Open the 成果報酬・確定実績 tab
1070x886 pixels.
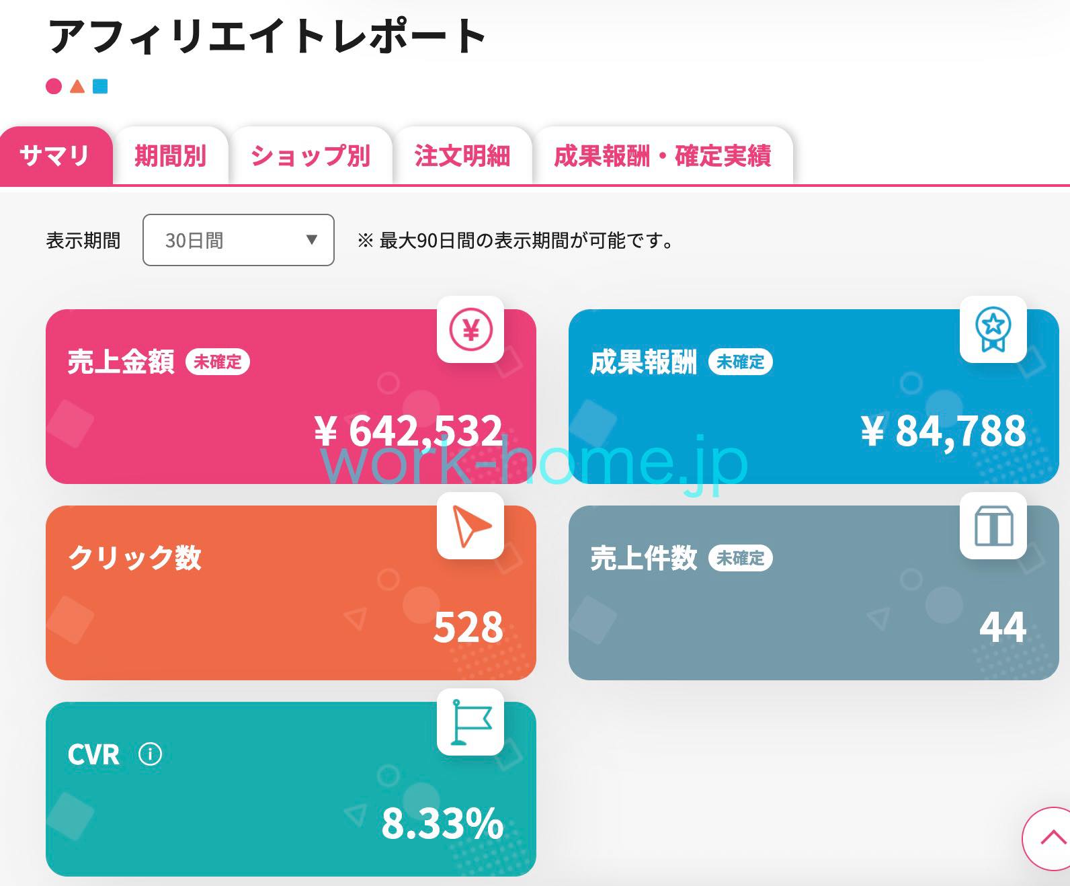tap(662, 156)
